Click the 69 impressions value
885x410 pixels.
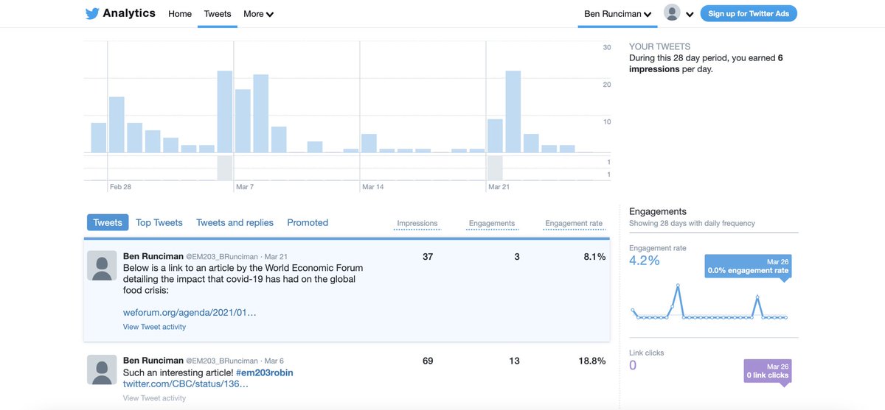click(x=428, y=361)
